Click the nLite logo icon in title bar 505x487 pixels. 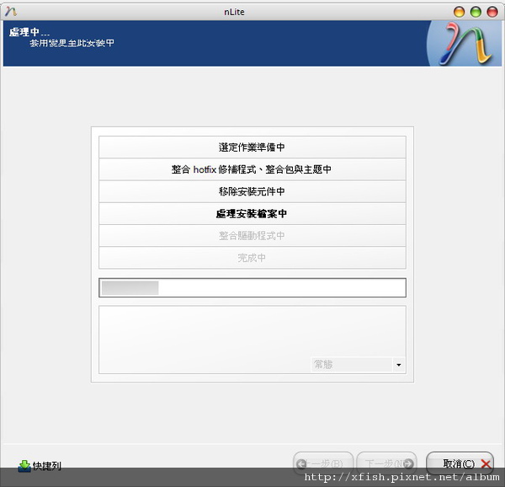point(11,12)
